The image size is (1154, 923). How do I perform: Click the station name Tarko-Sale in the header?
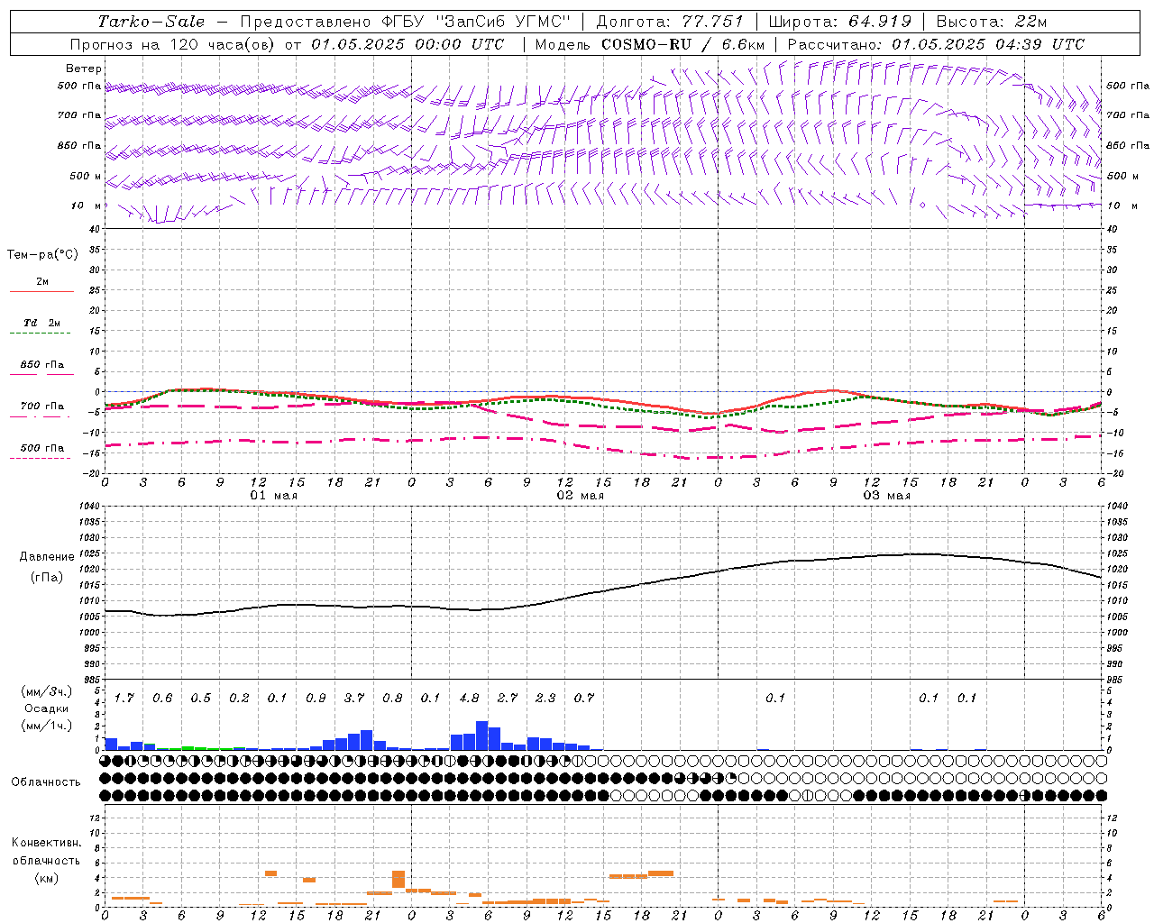coord(151,22)
